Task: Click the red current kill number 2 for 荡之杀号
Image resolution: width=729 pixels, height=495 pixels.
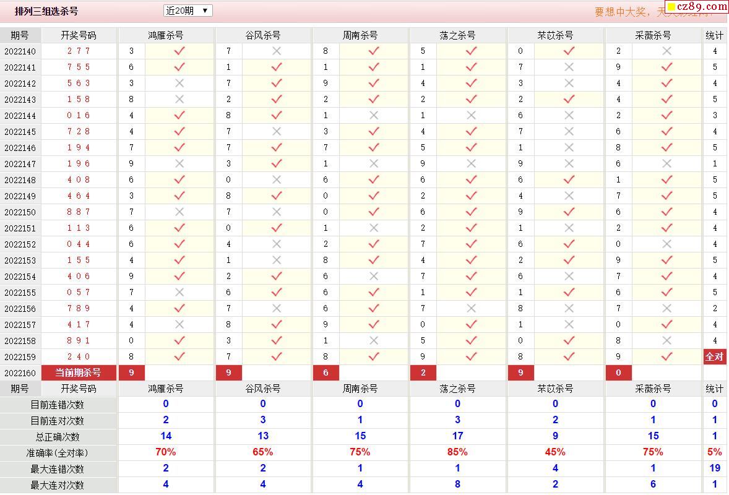Action: (423, 372)
